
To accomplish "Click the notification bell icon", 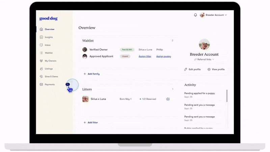I will (195, 15).
